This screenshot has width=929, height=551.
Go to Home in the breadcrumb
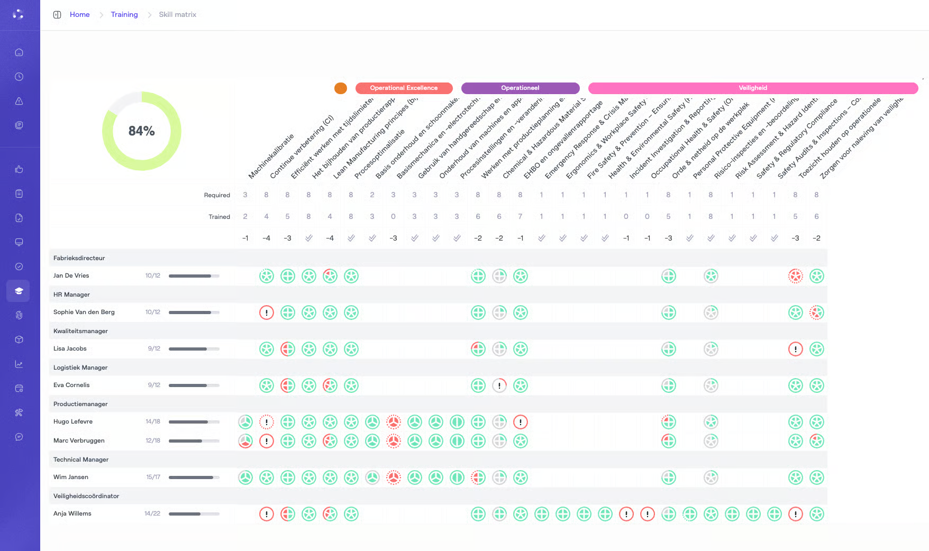(x=80, y=15)
